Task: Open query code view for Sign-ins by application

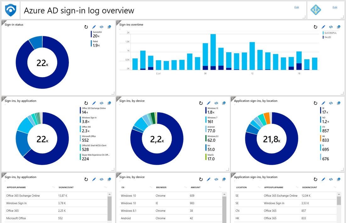Action: click(x=102, y=103)
